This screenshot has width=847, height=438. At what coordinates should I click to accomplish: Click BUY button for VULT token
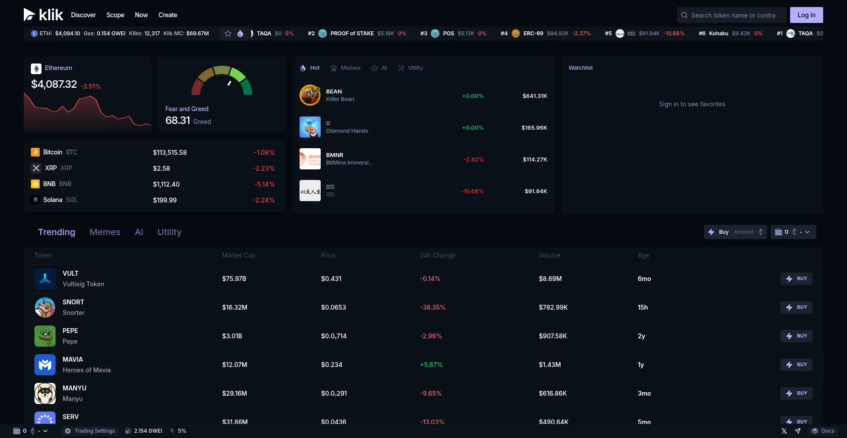click(x=796, y=279)
